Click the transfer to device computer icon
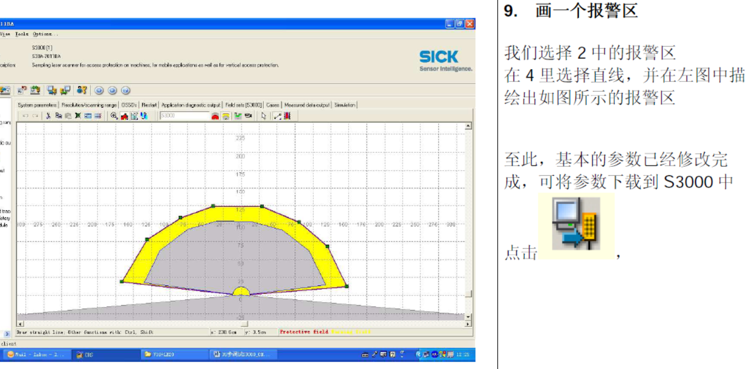 (x=52, y=90)
